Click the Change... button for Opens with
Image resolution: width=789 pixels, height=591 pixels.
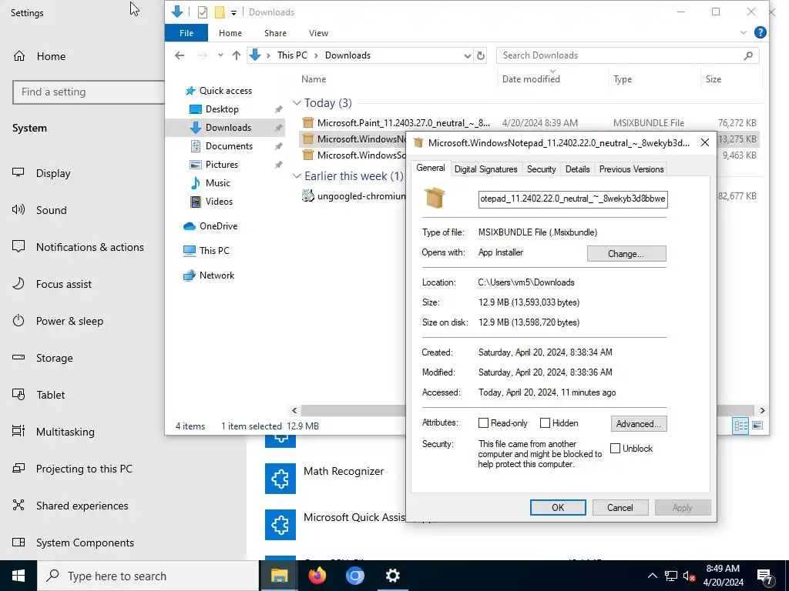point(626,254)
